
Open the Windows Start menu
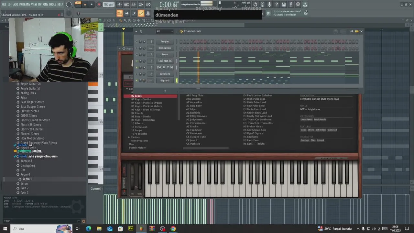(5, 228)
